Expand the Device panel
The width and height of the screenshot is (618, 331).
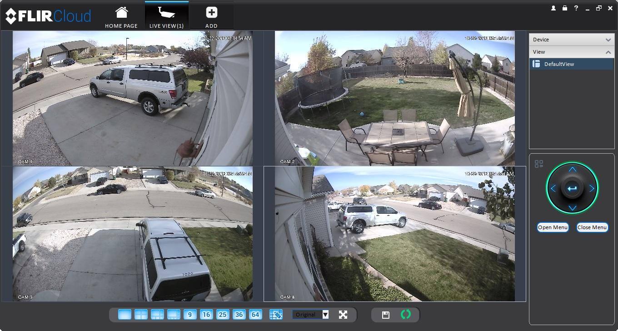[608, 40]
